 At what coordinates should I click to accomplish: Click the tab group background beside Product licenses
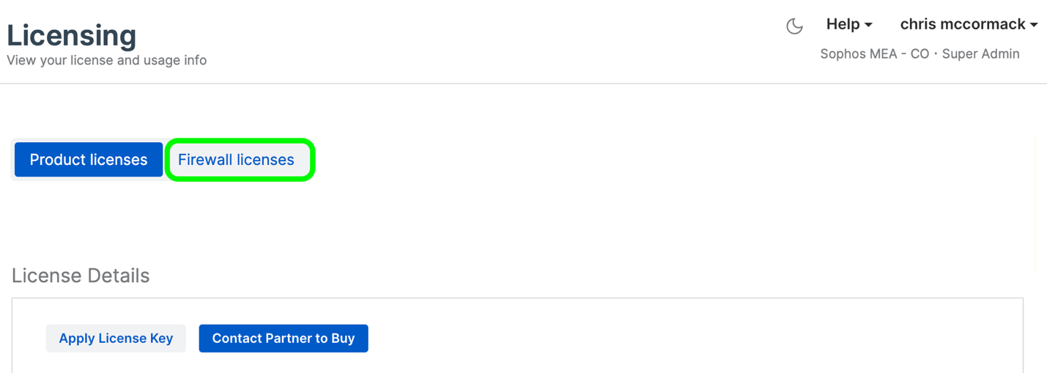pyautogui.click(x=12, y=160)
